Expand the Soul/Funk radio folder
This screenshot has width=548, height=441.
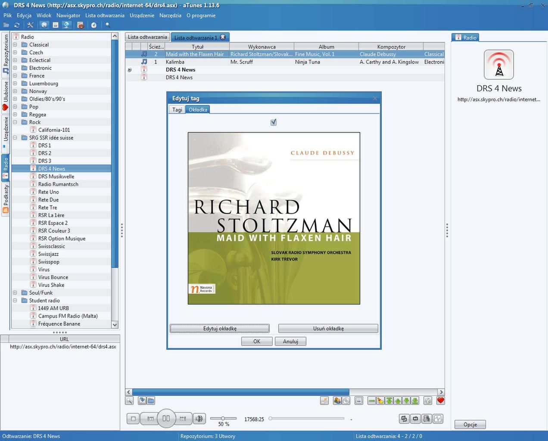point(15,293)
